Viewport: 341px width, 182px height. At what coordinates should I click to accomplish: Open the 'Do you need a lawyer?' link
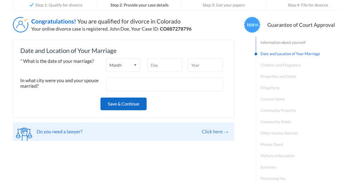[x=60, y=132]
